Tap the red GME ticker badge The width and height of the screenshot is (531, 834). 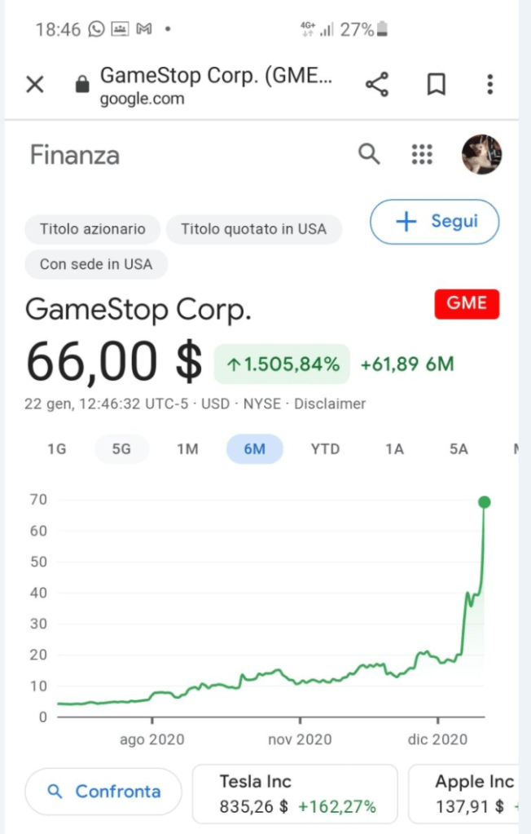[467, 303]
